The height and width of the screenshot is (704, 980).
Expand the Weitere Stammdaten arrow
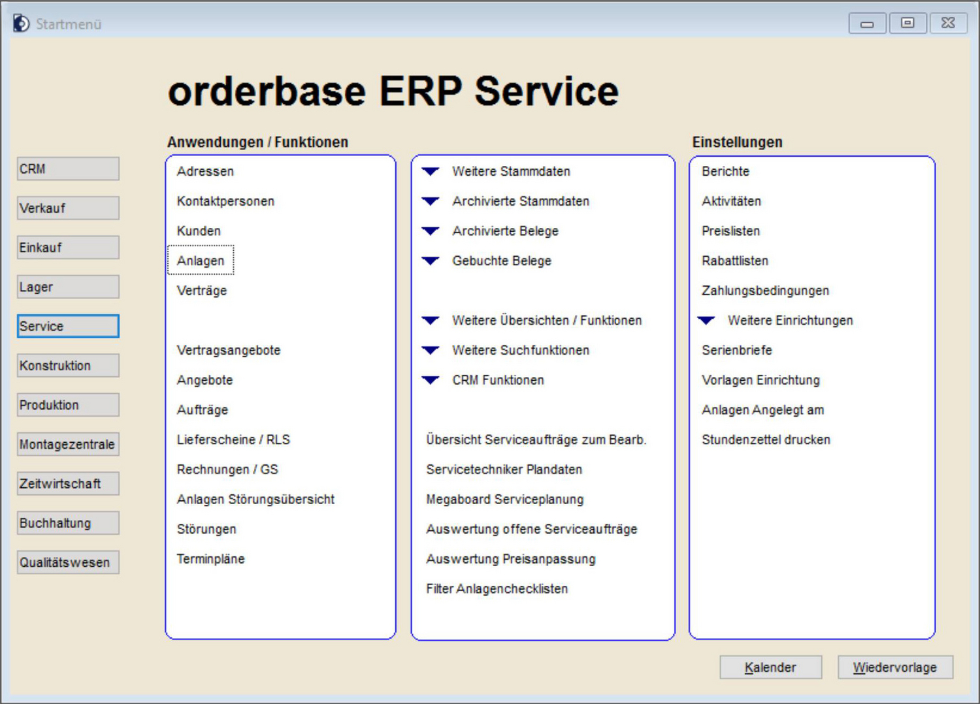tap(431, 172)
